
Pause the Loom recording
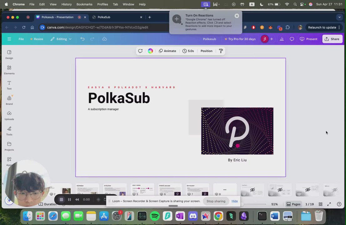(69, 199)
